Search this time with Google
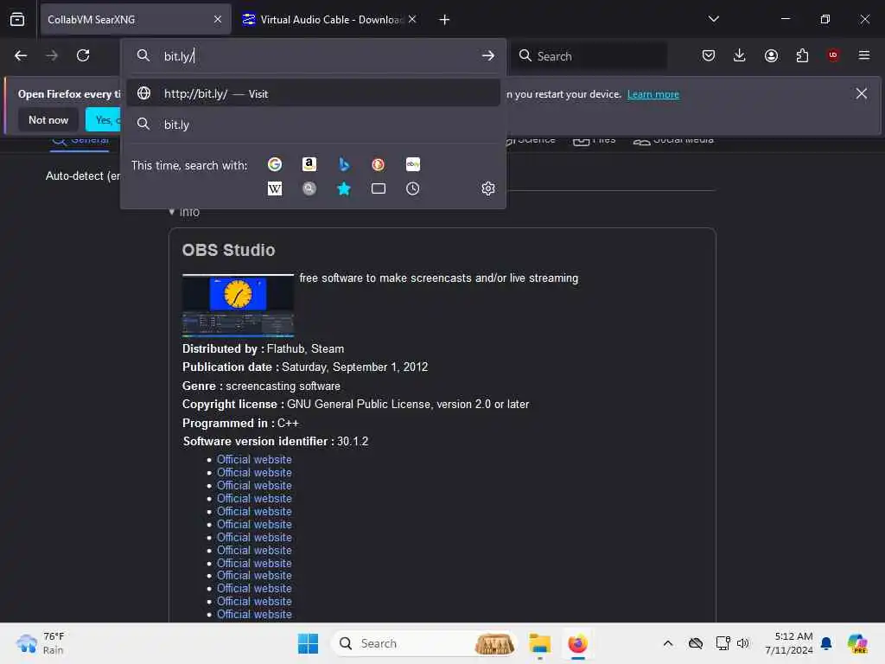Viewport: 885px width, 664px height. coord(275,164)
